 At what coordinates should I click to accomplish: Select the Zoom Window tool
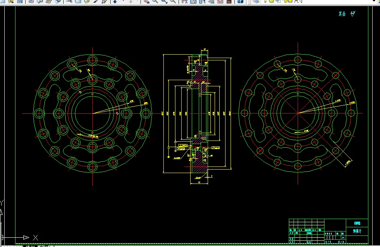point(164,1)
